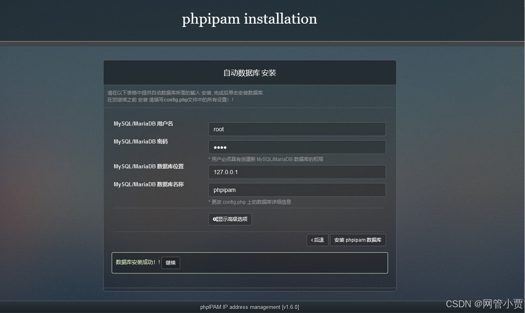Click the MySQL/MariaDB username field containing root
Image resolution: width=525 pixels, height=313 pixels.
click(x=297, y=129)
